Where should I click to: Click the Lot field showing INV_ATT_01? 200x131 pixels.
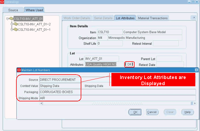coord(102,59)
